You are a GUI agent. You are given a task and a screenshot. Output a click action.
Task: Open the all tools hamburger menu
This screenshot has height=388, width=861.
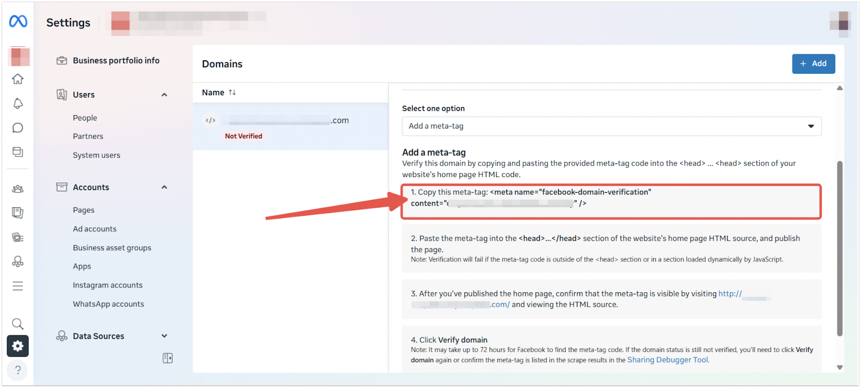[18, 286]
